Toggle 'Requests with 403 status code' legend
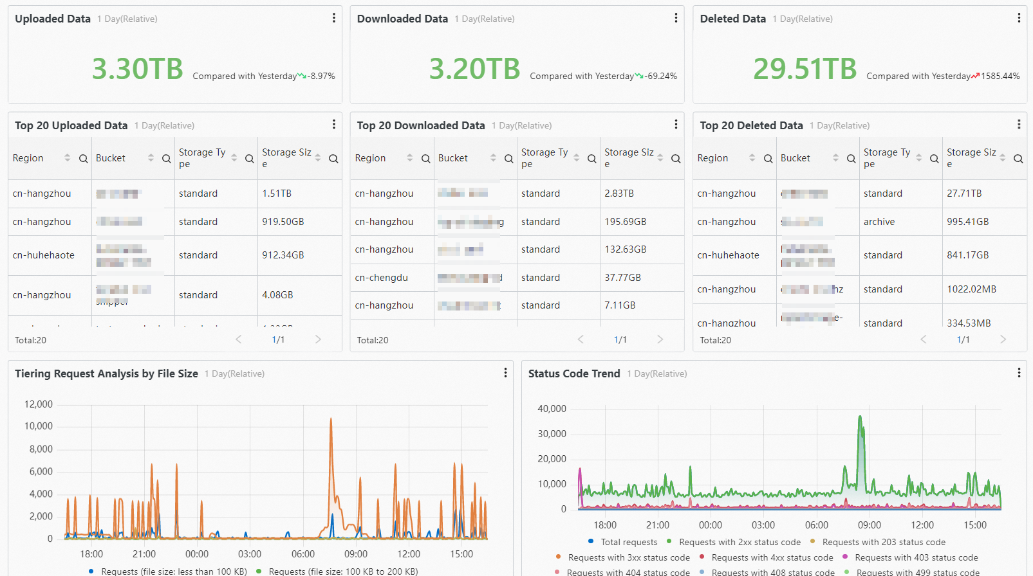The width and height of the screenshot is (1033, 576). point(910,557)
